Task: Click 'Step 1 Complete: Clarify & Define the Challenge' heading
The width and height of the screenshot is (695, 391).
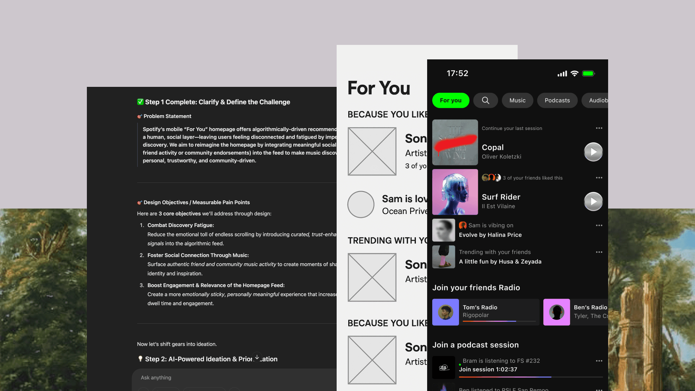Action: click(x=218, y=102)
